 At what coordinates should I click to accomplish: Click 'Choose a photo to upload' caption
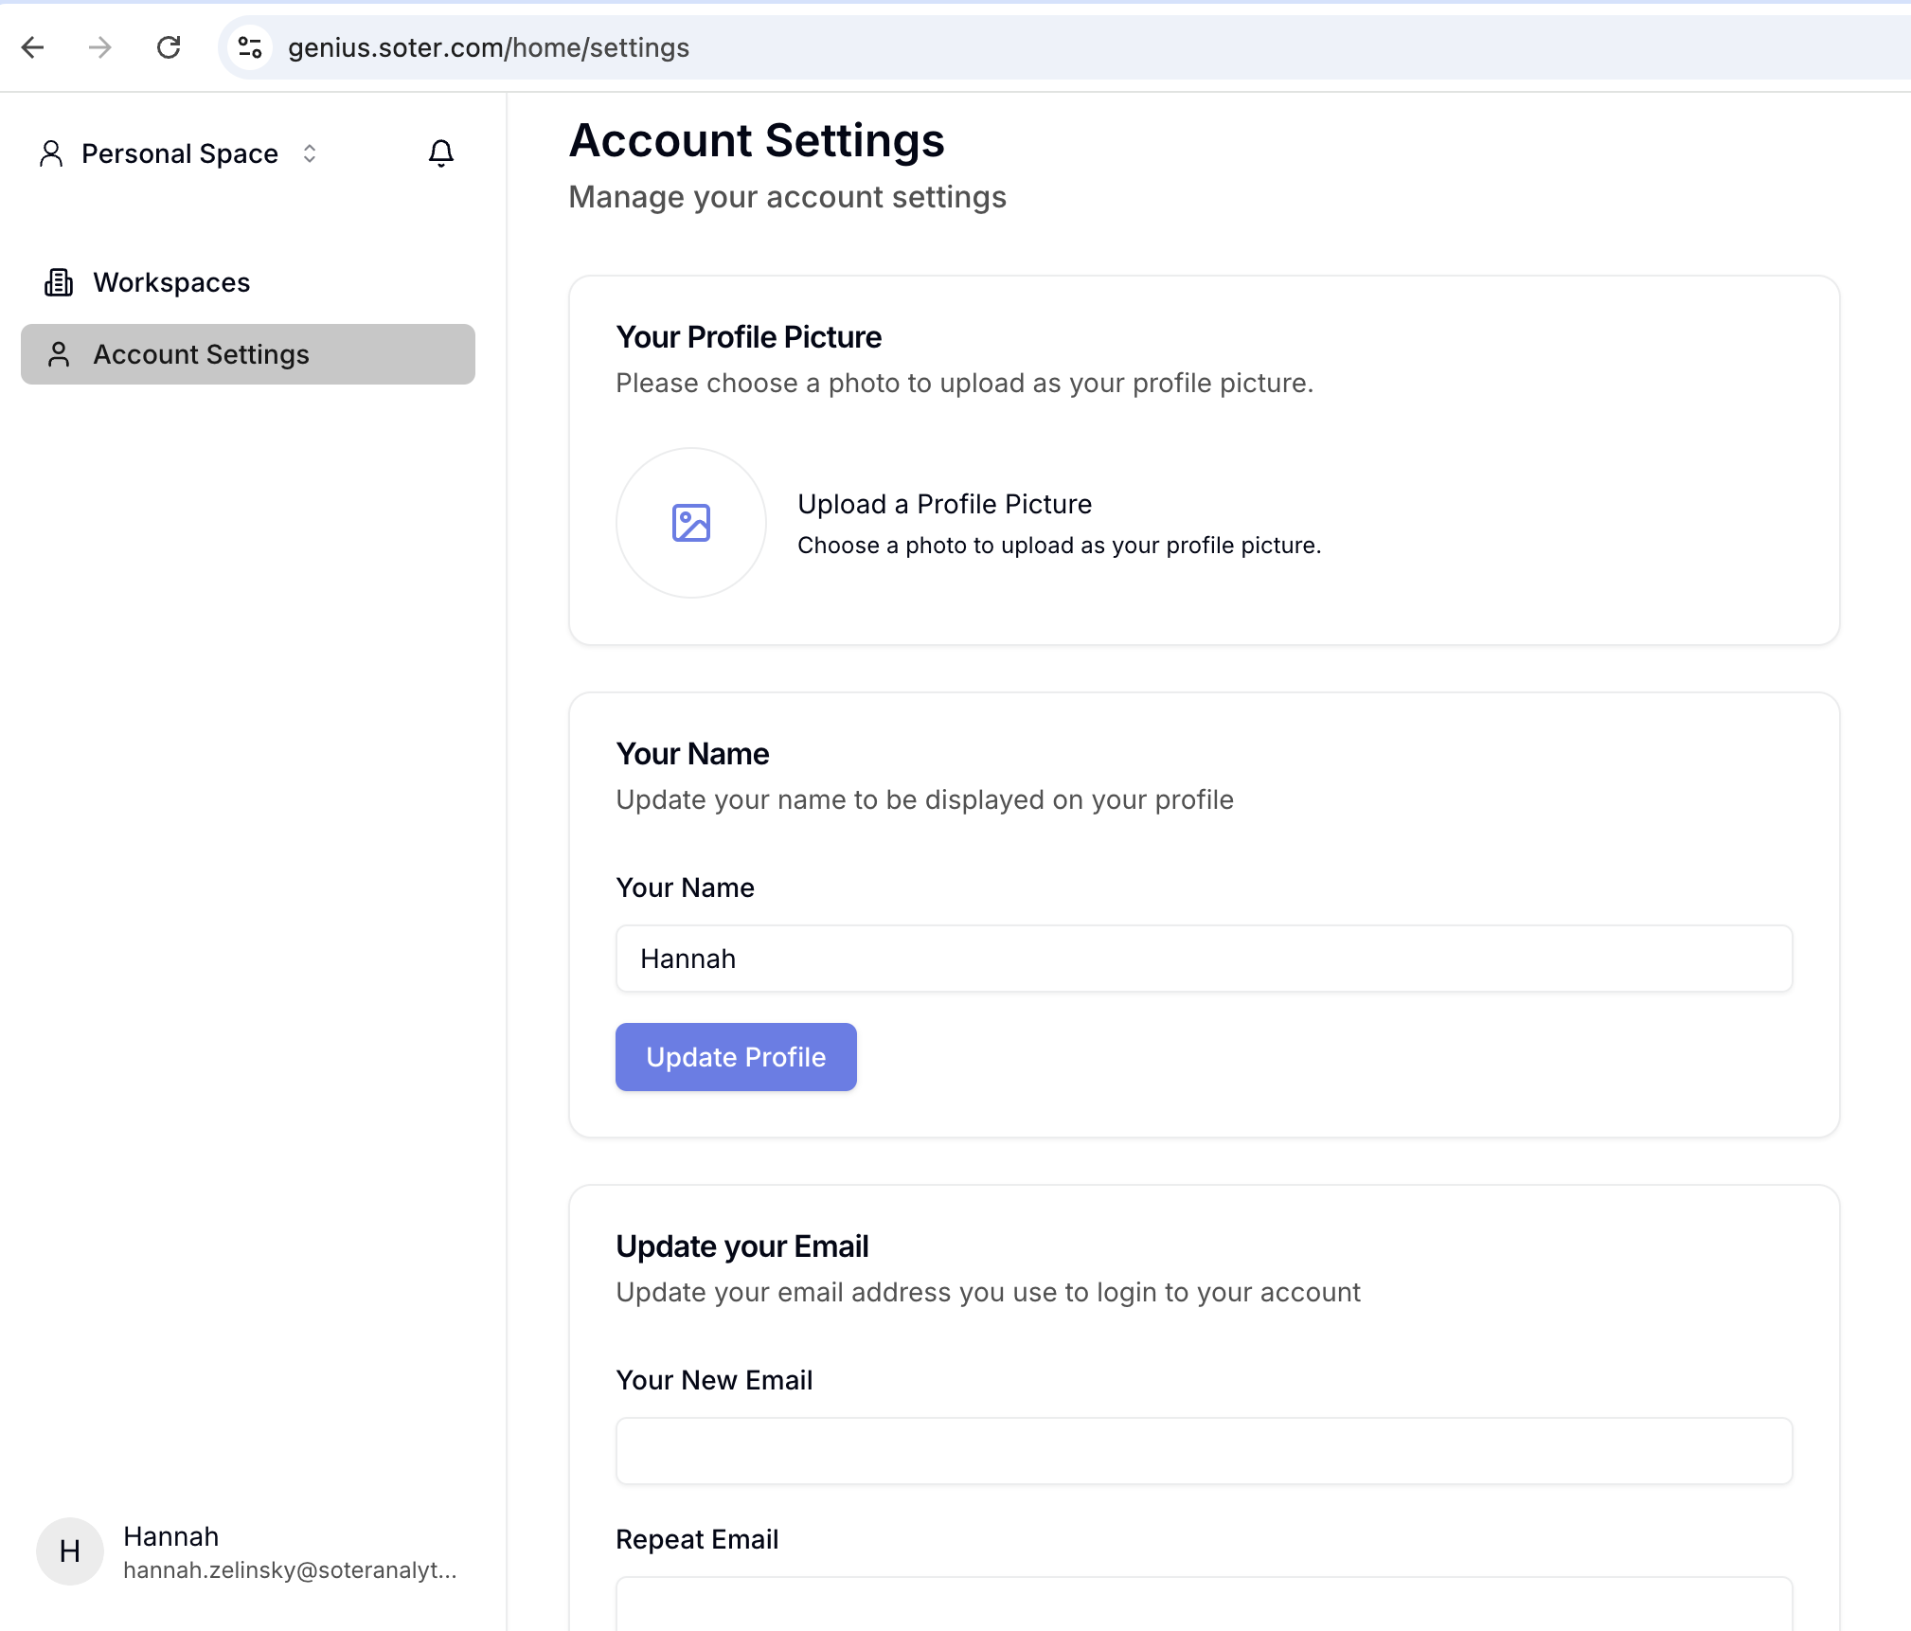(x=1060, y=546)
